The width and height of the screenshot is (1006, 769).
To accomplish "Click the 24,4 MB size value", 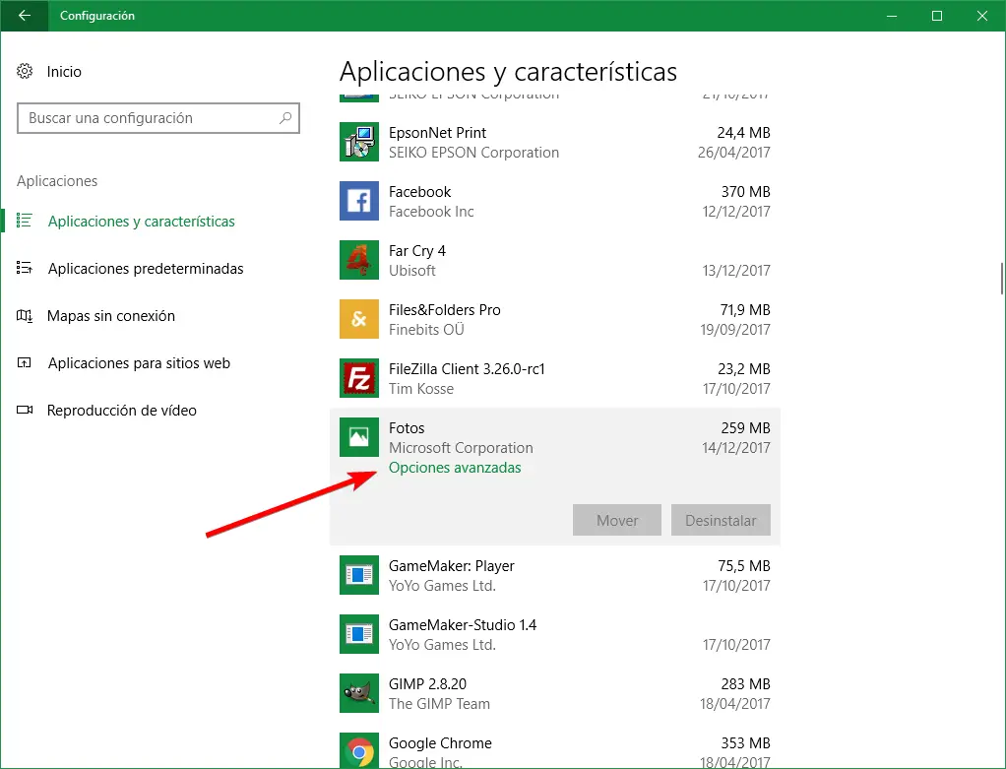I will 743,133.
